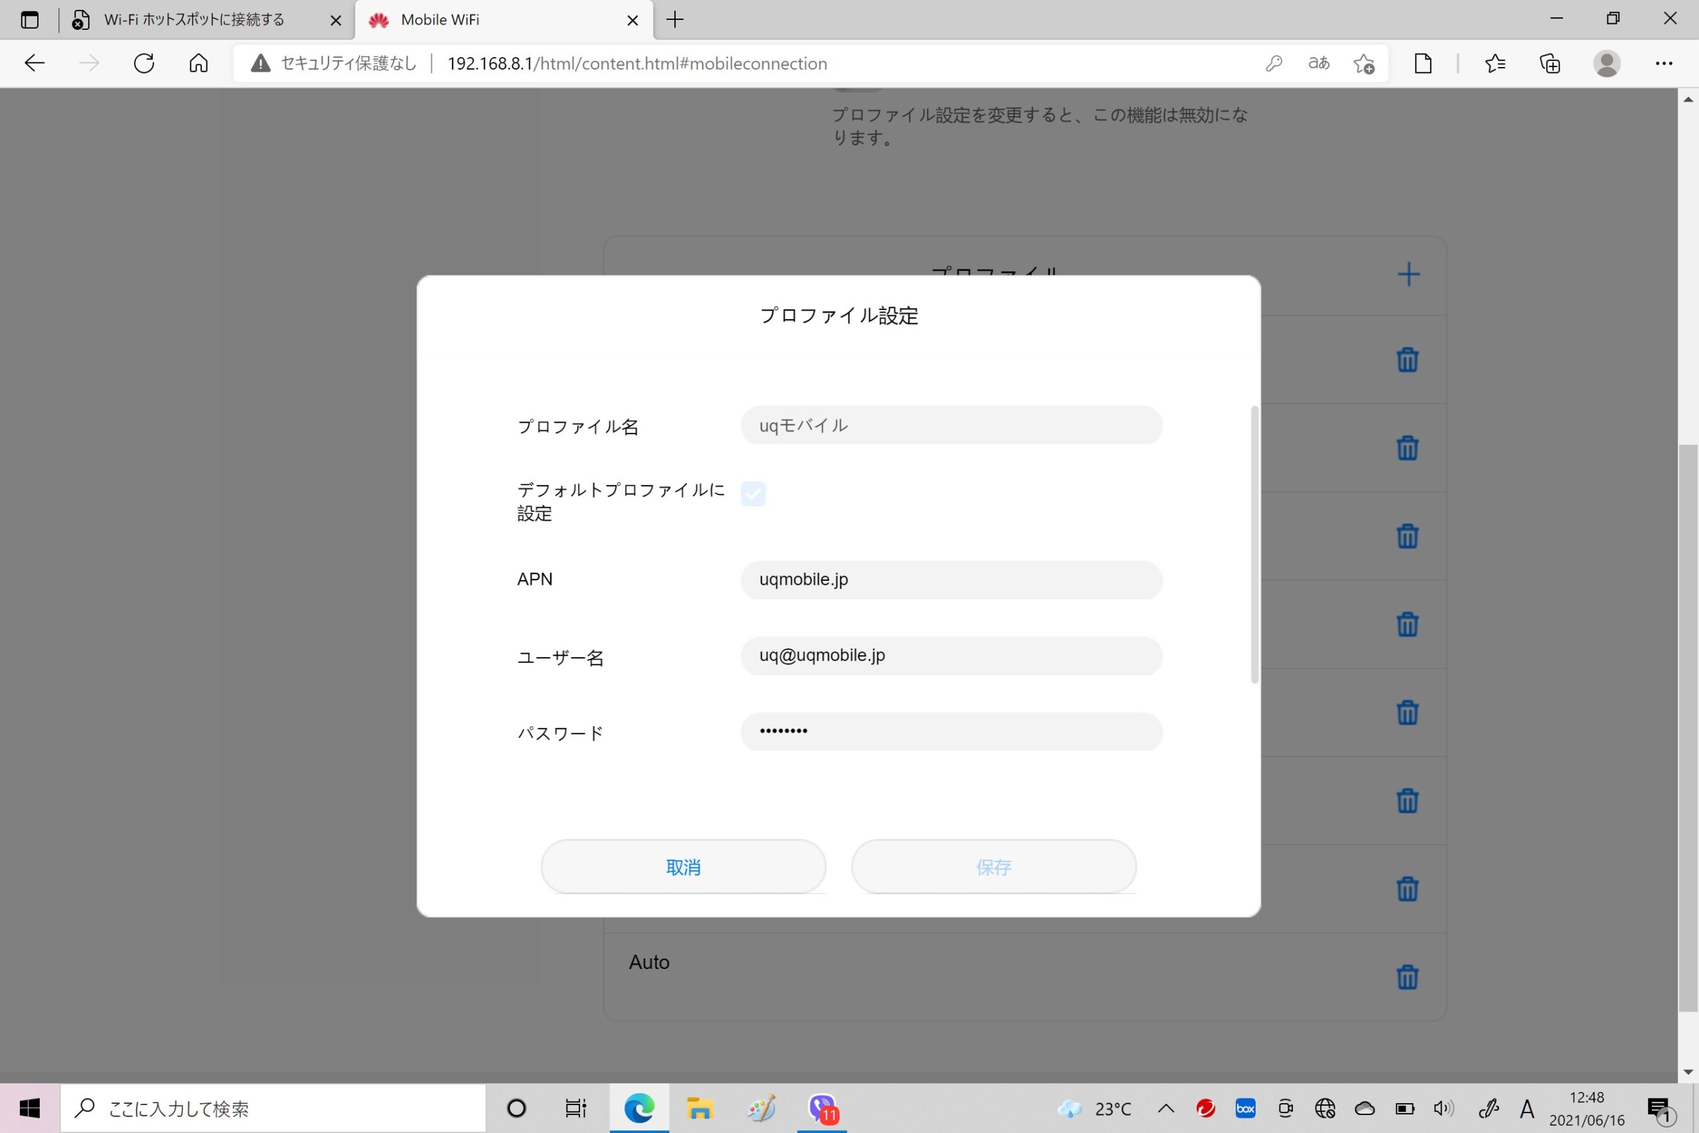Open a new browser tab

(x=675, y=19)
